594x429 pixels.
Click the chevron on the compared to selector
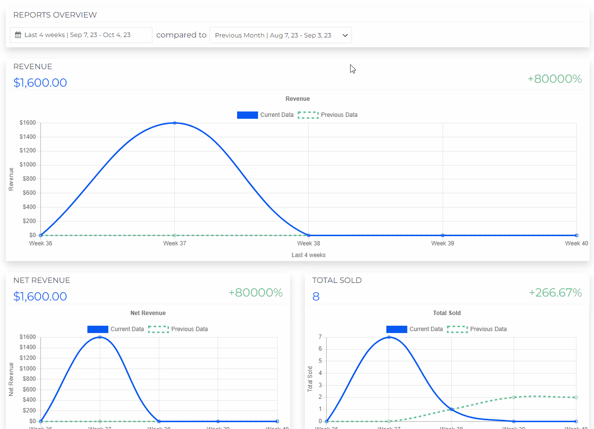[345, 35]
